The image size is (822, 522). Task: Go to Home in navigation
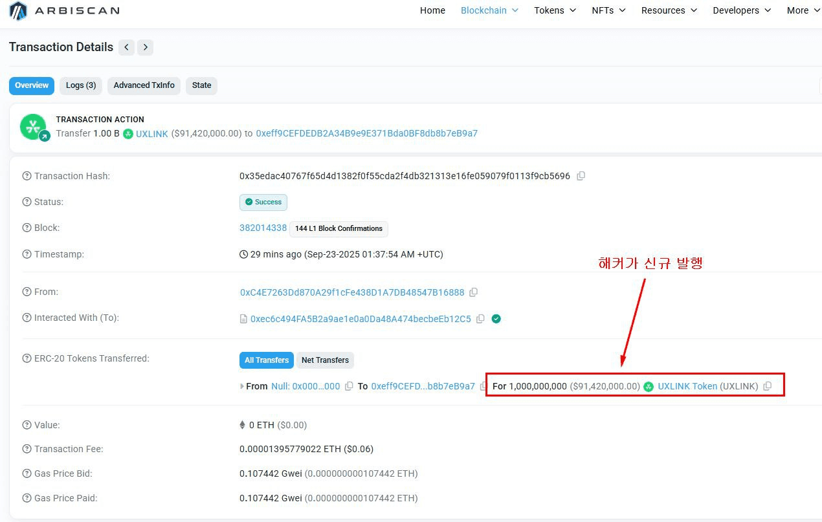click(432, 10)
